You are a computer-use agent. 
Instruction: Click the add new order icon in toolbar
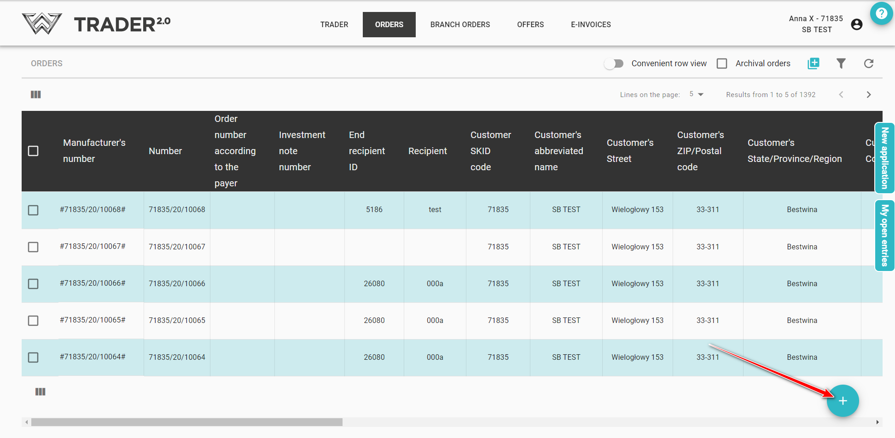(x=813, y=63)
